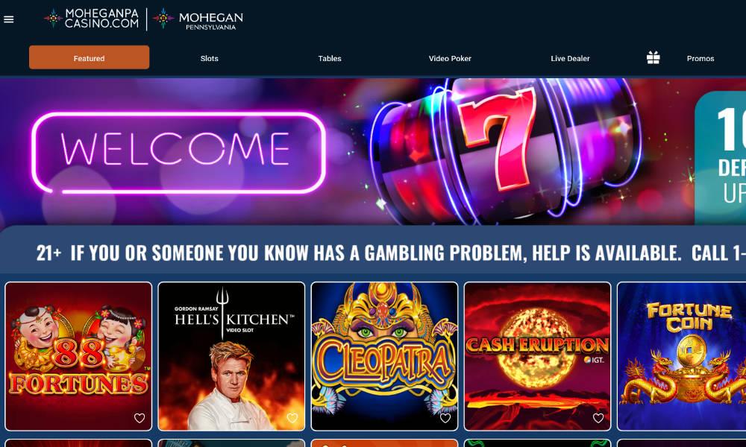Favorite 88 Fortunes with heart icon
The height and width of the screenshot is (447, 746).
pos(140,418)
